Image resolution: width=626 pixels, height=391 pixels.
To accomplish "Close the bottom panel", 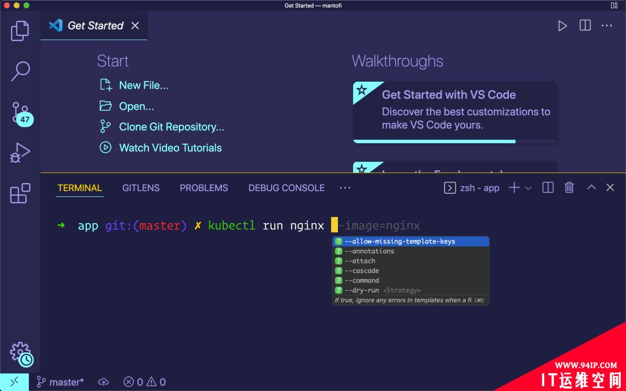I will 610,187.
